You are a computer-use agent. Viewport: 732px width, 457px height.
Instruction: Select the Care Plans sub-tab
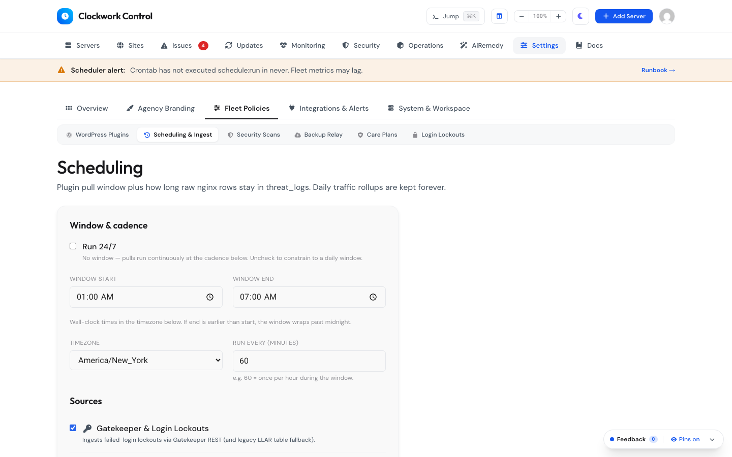pyautogui.click(x=377, y=135)
